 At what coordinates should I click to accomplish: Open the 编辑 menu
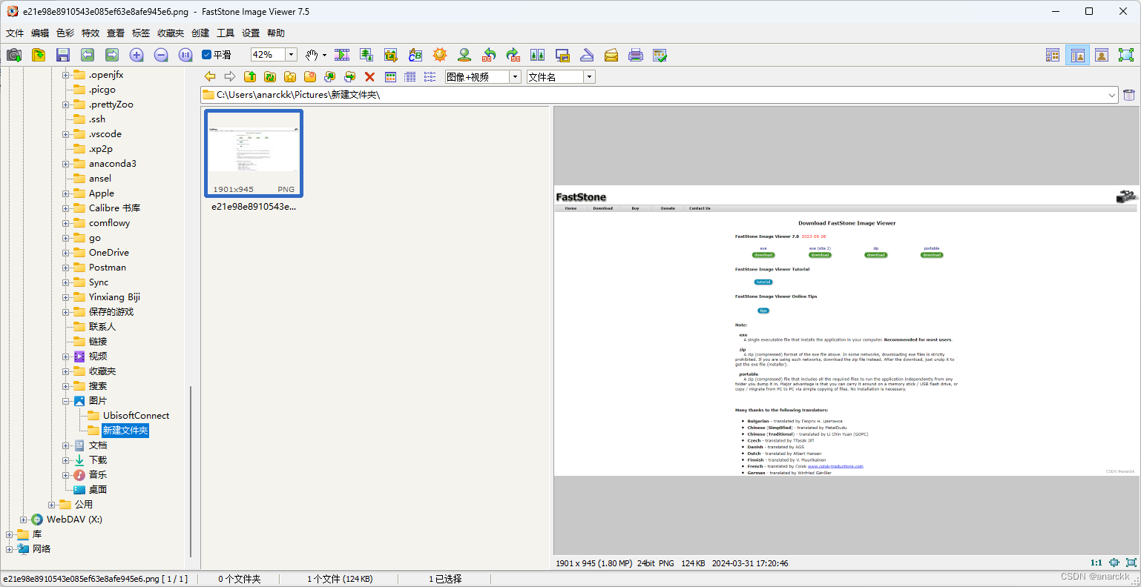(40, 33)
